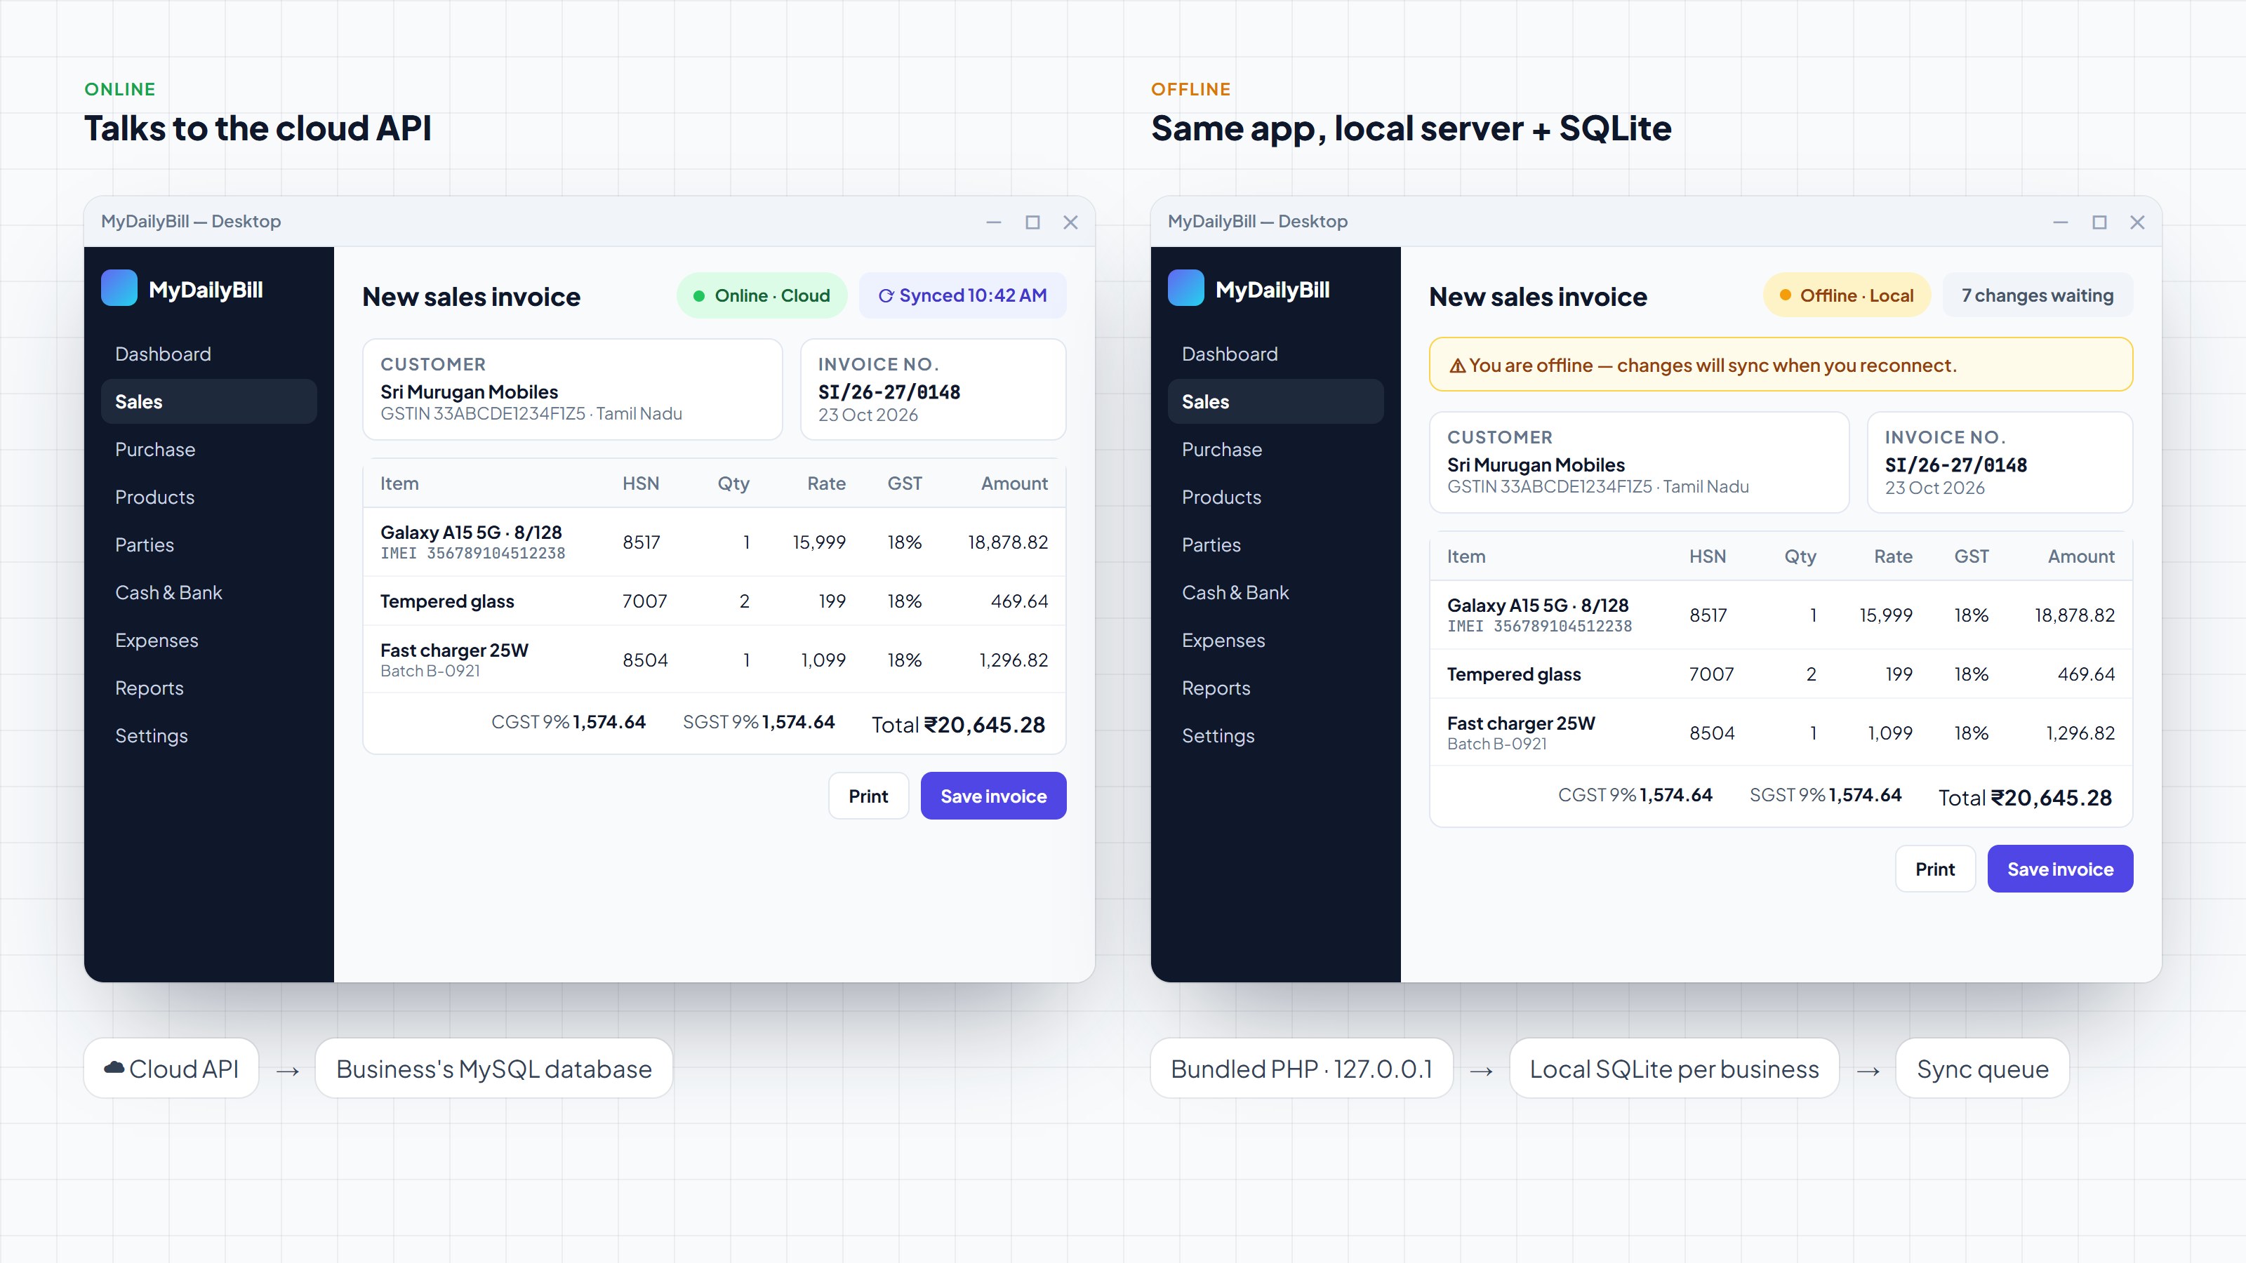This screenshot has height=1263, width=2246.
Task: Click the warning triangle in the offline banner
Action: click(1457, 365)
